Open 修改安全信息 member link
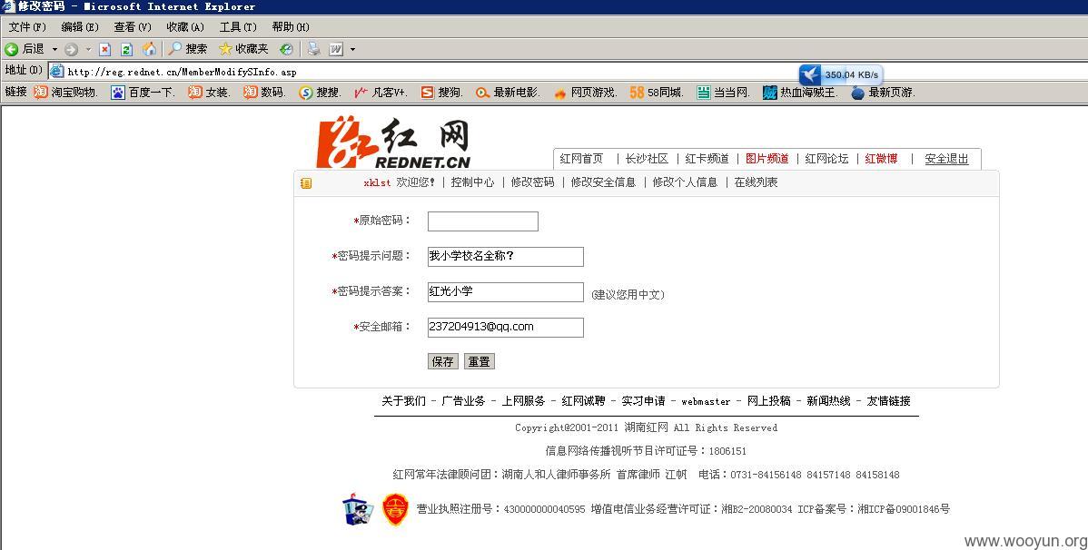Screen dimensions: 1088x550 coord(603,182)
